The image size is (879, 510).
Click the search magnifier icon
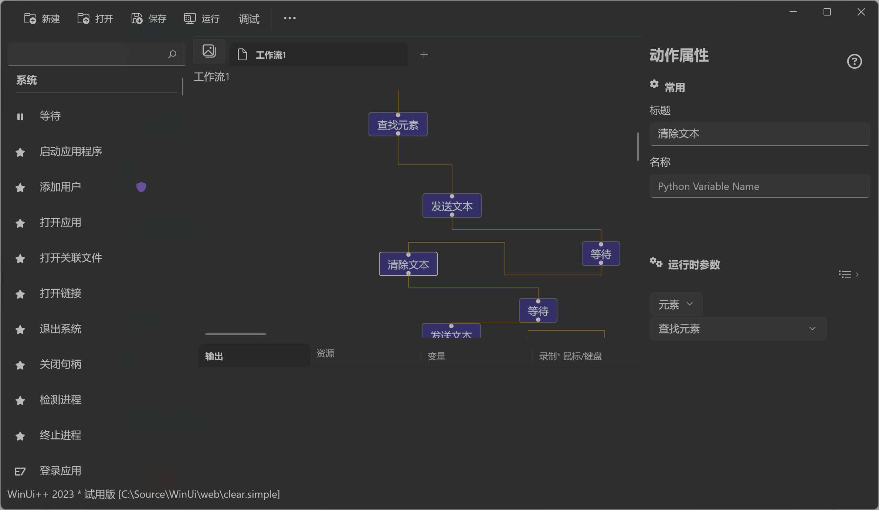point(172,54)
